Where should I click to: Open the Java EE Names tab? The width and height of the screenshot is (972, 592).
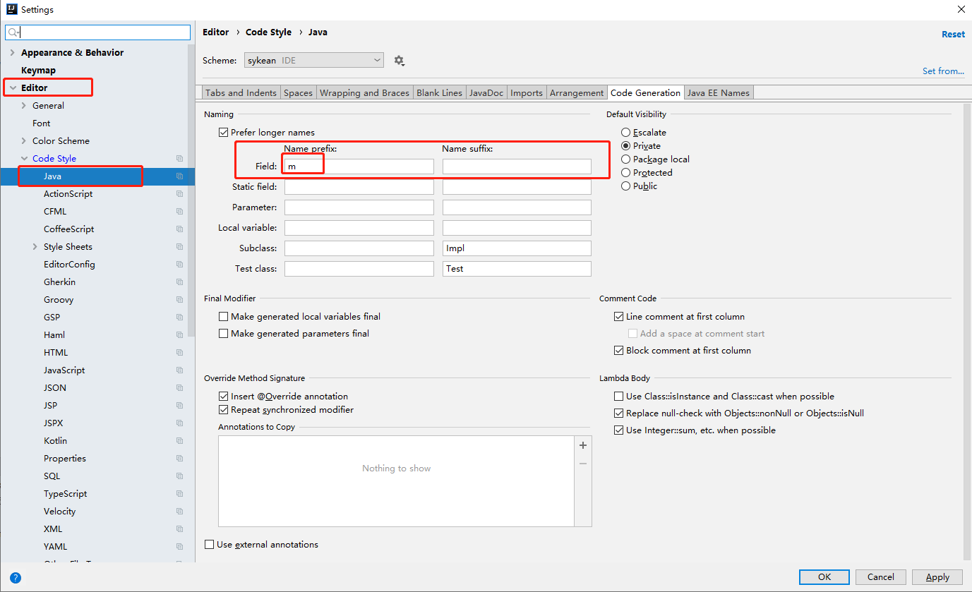click(x=719, y=93)
